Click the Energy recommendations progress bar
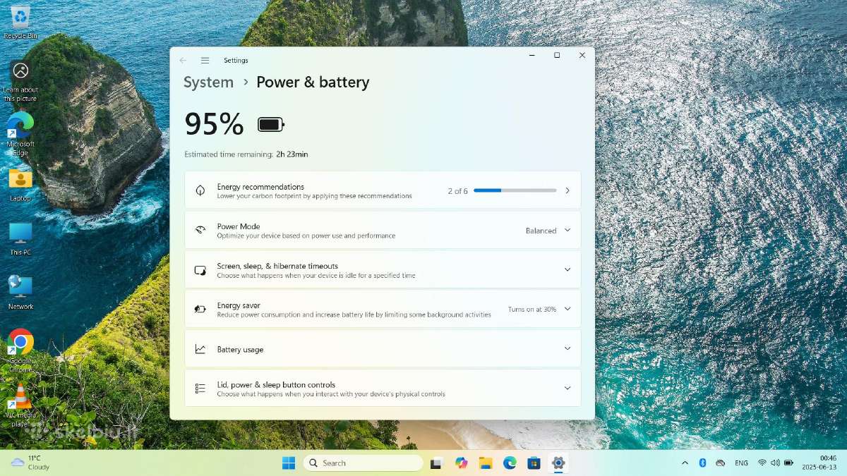The image size is (847, 476). (x=515, y=190)
